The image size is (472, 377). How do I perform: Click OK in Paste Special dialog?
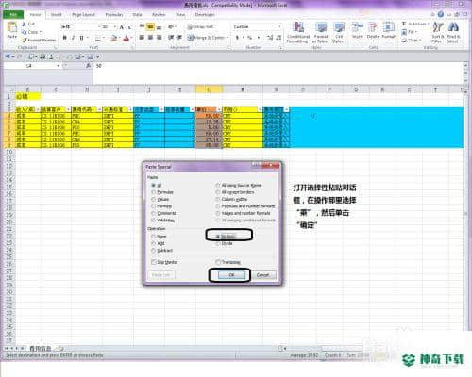[x=231, y=275]
